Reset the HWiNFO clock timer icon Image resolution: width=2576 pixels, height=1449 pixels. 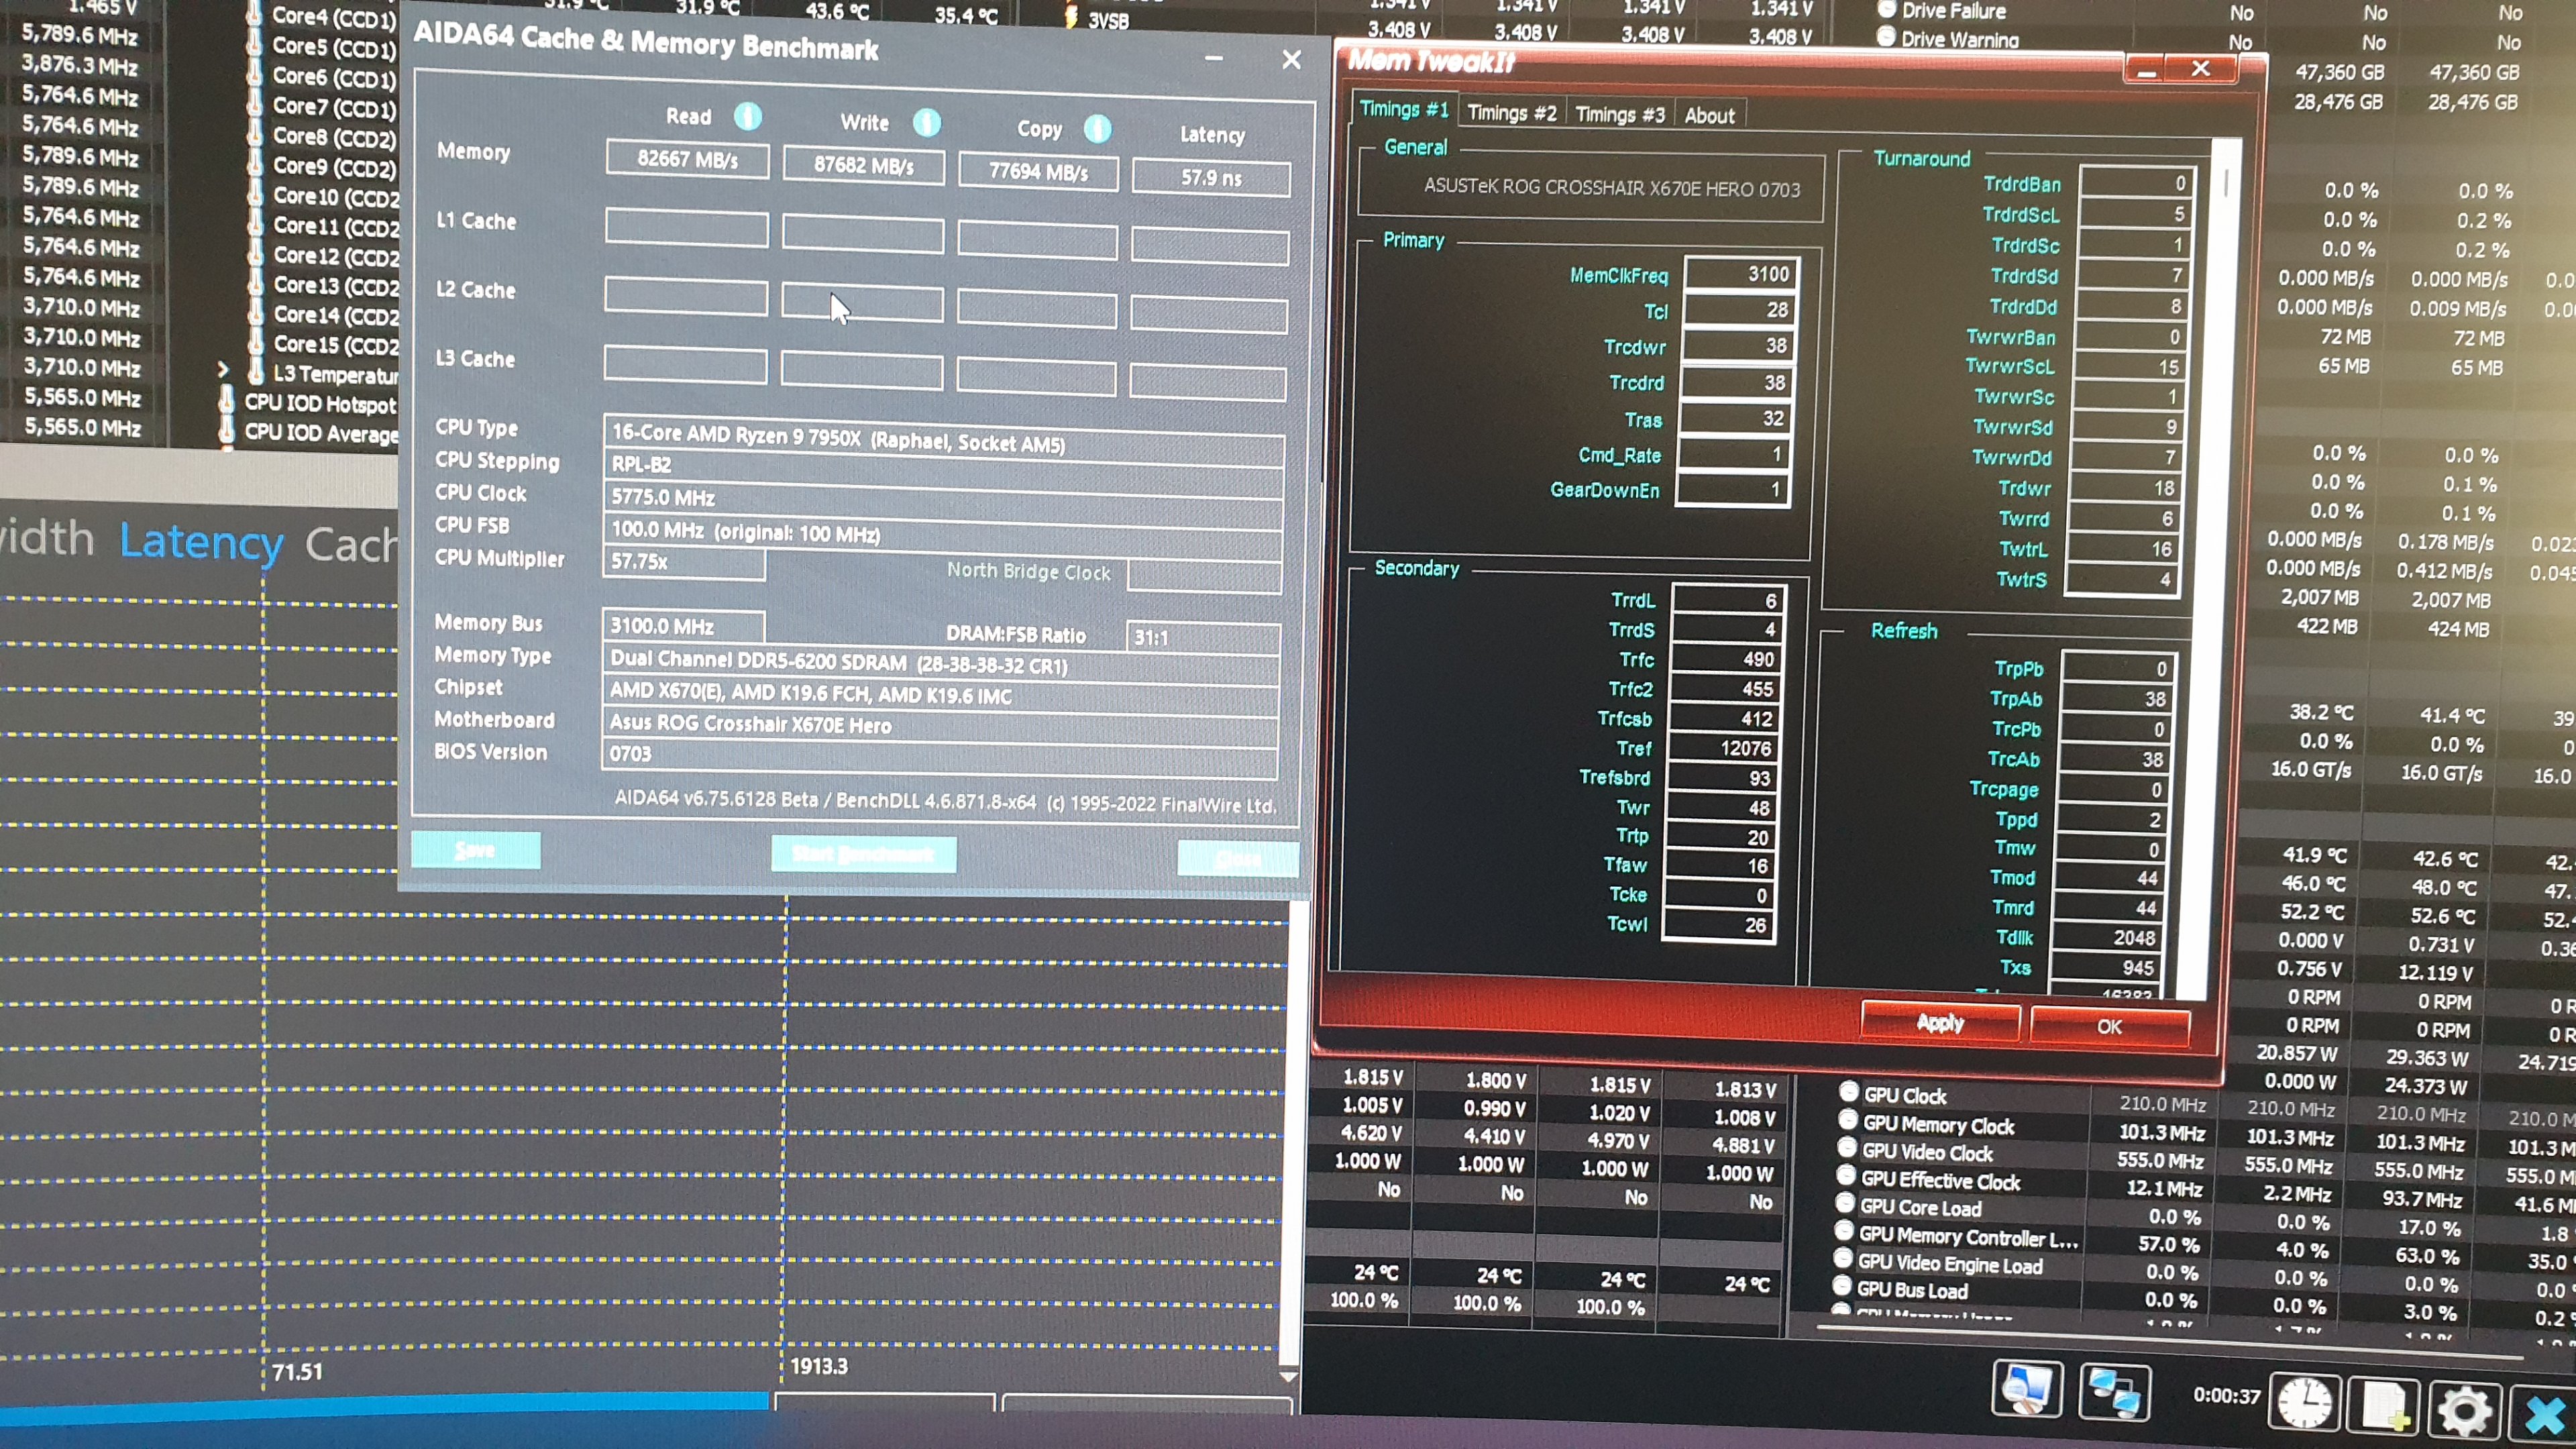pyautogui.click(x=2304, y=1402)
